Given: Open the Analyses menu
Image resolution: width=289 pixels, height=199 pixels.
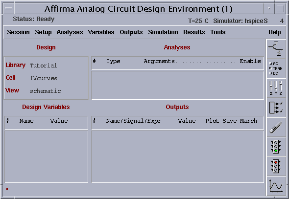Looking at the screenshot, I should [x=70, y=32].
